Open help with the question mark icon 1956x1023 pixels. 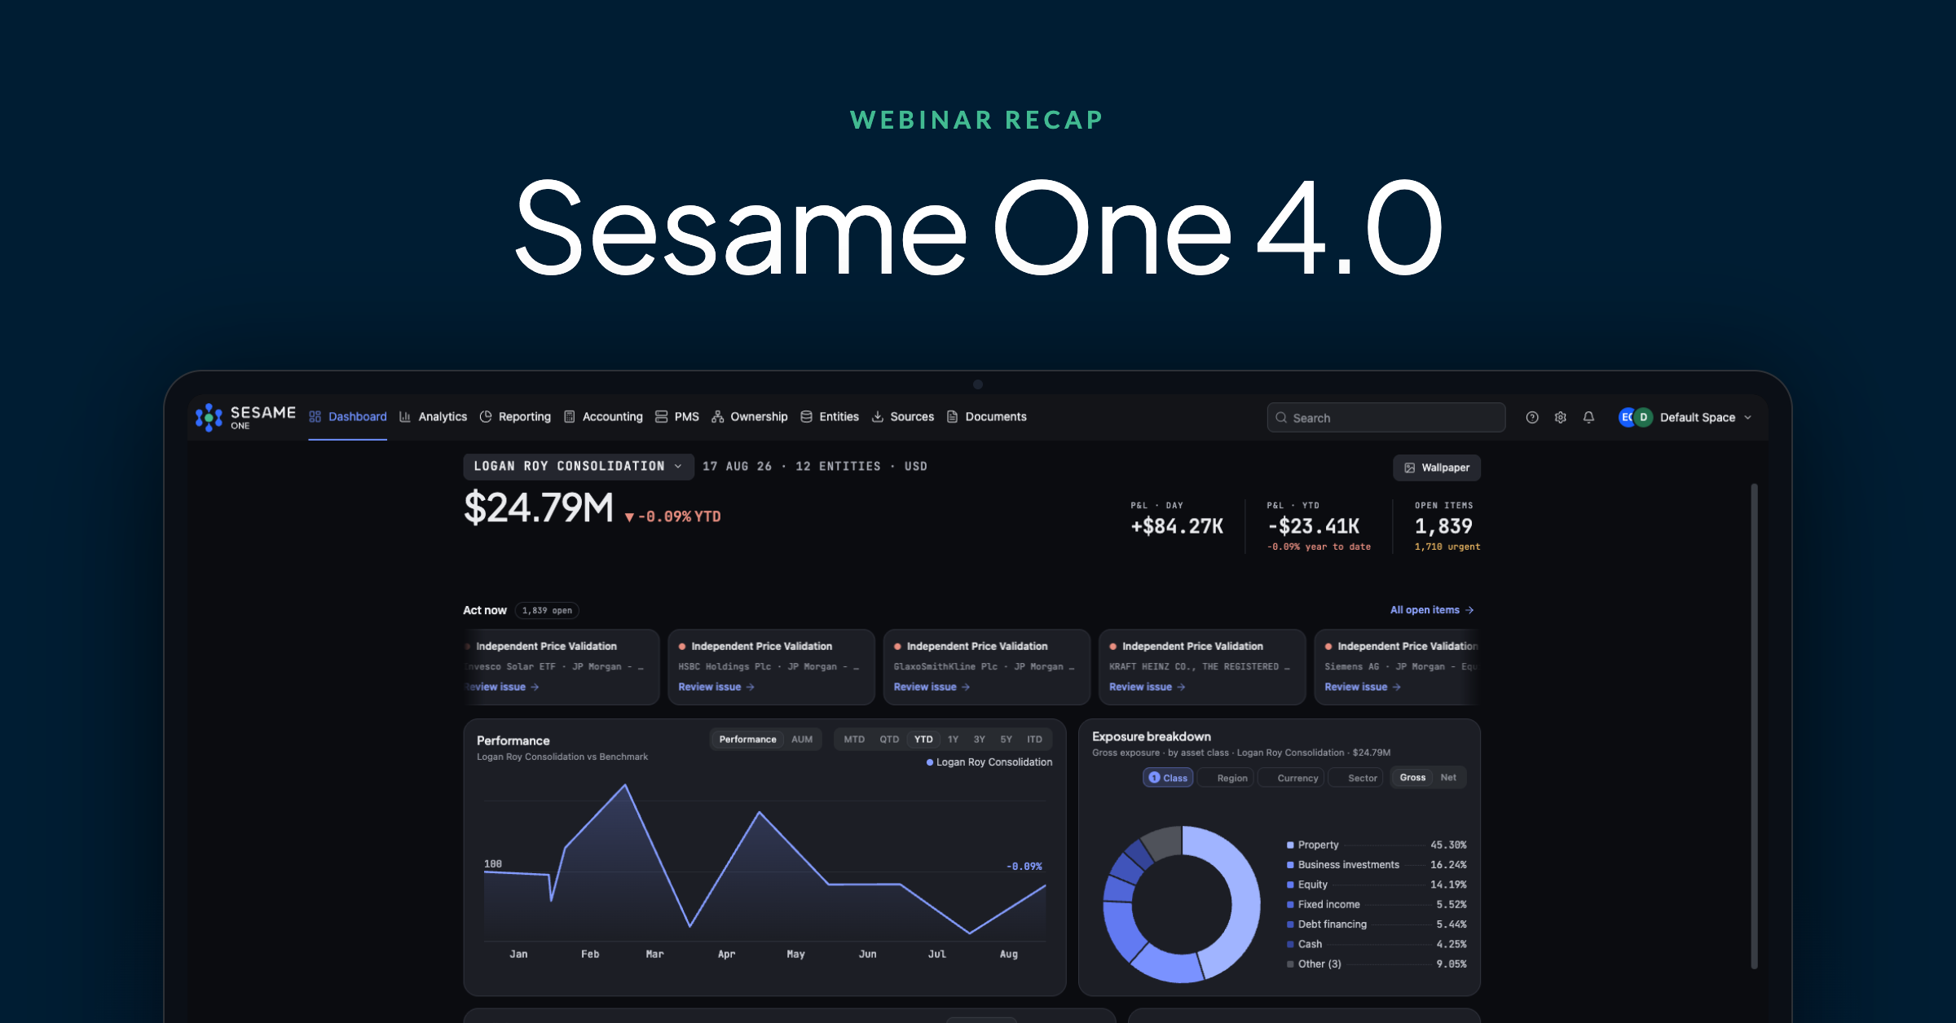(x=1532, y=417)
